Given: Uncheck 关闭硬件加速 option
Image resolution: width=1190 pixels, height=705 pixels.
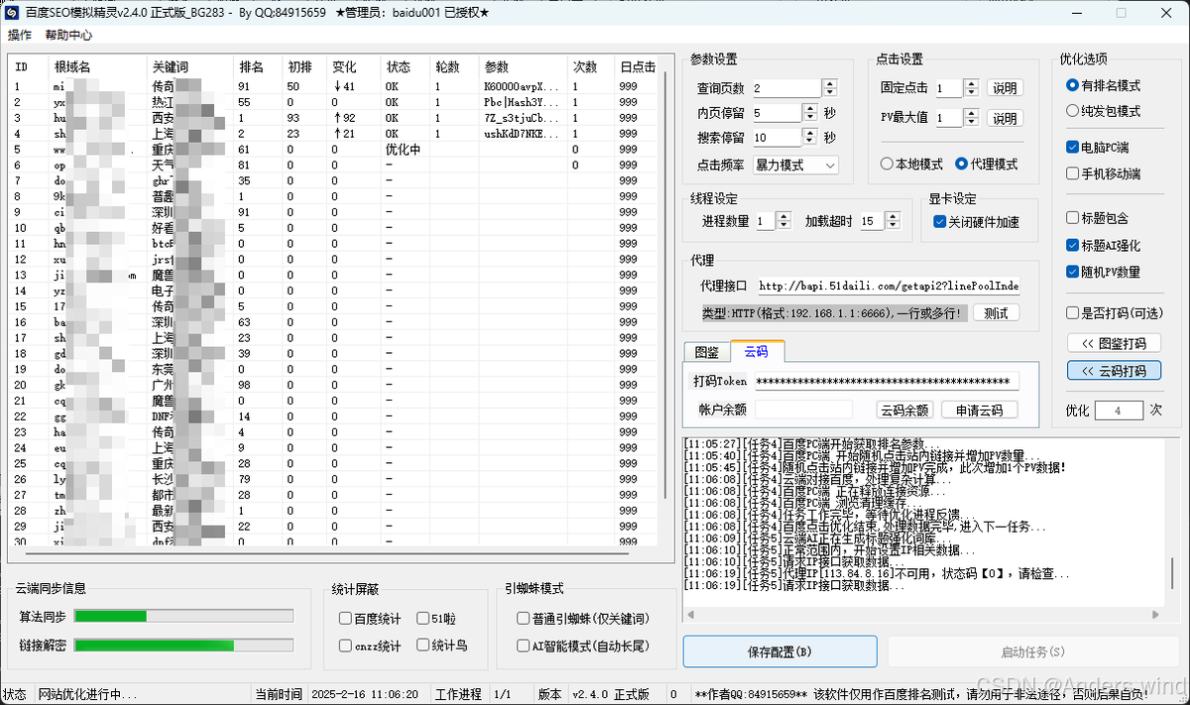Looking at the screenshot, I should point(940,222).
